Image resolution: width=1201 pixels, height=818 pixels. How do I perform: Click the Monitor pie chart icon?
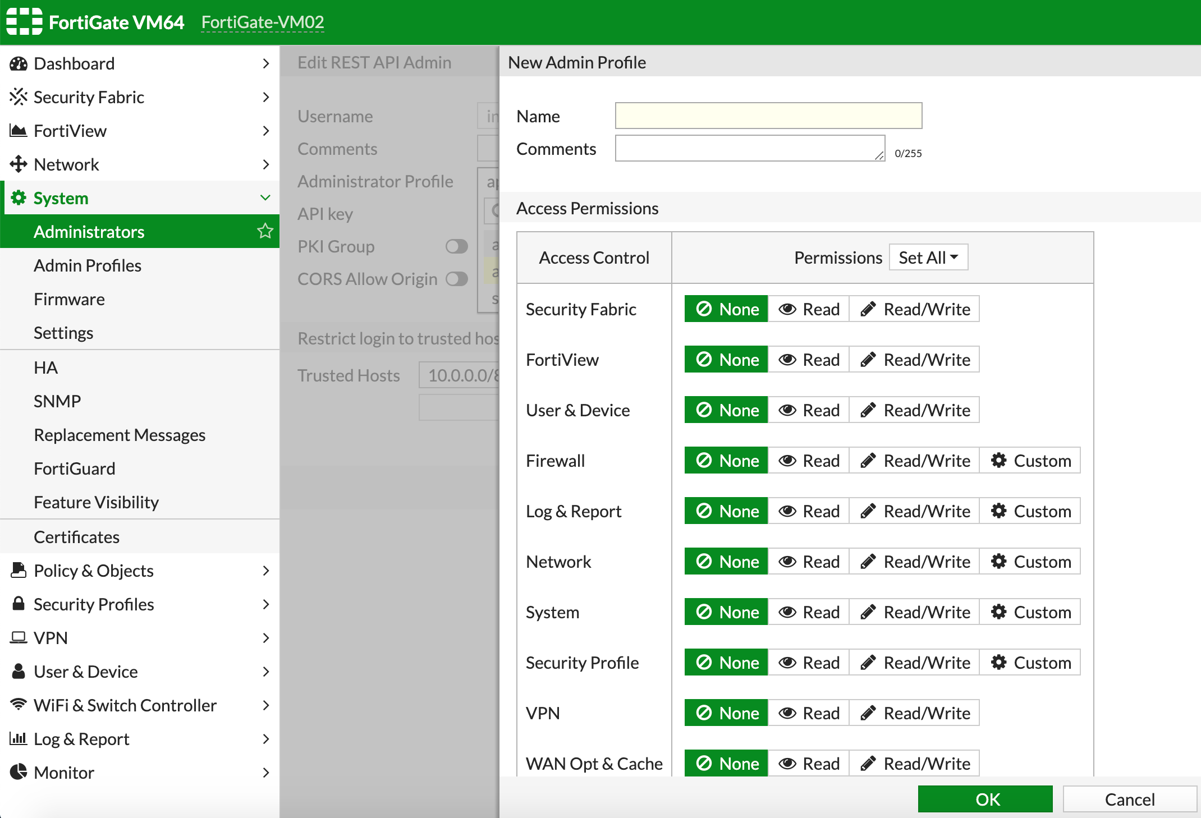tap(19, 772)
